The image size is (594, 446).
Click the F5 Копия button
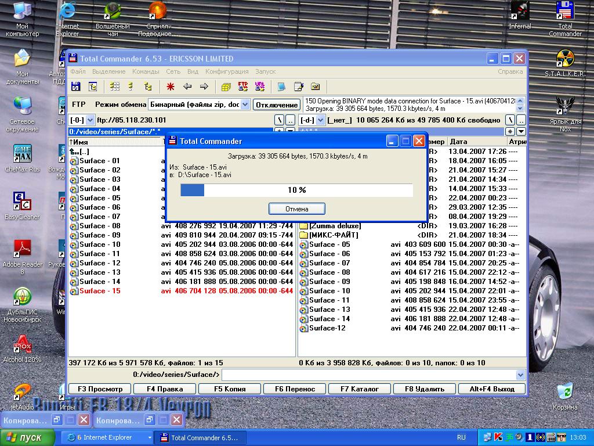pos(230,389)
